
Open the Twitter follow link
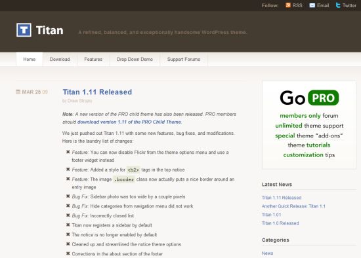[346, 5]
